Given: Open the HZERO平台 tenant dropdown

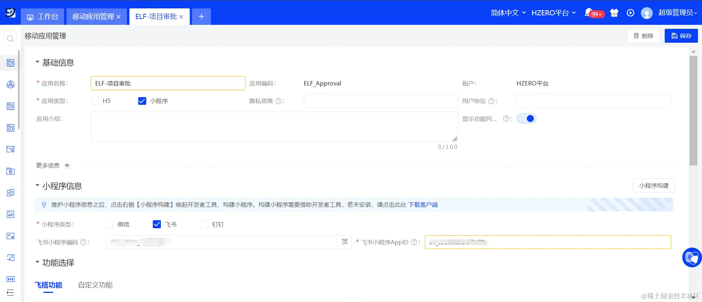Looking at the screenshot, I should (554, 13).
